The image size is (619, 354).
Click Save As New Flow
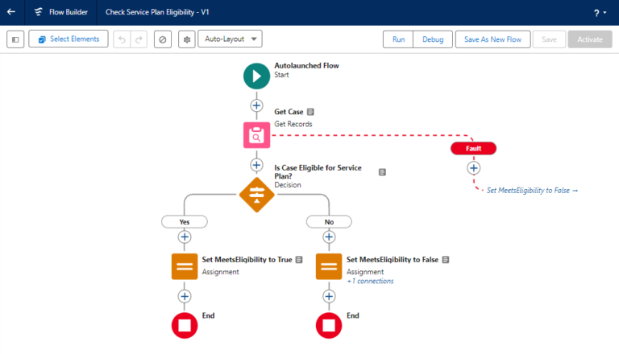click(x=491, y=39)
